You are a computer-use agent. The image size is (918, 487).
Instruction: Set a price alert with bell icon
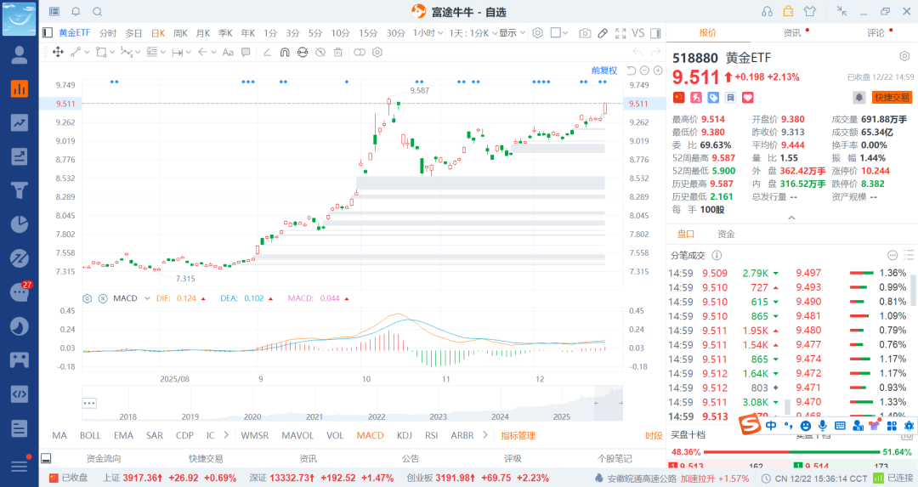pyautogui.click(x=858, y=97)
